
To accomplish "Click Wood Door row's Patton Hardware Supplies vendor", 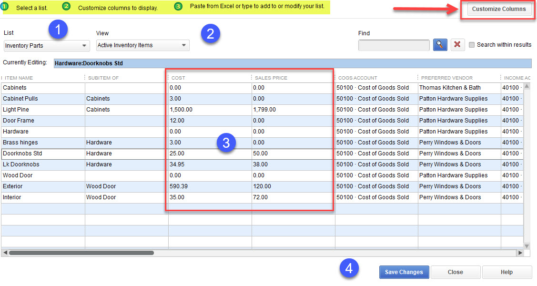I will pos(459,175).
